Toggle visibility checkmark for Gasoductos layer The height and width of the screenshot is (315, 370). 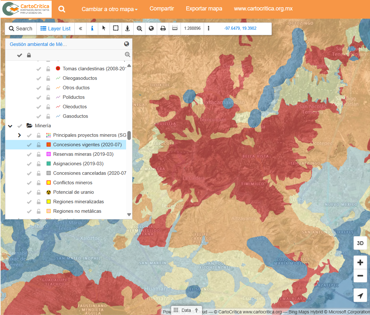click(x=39, y=116)
